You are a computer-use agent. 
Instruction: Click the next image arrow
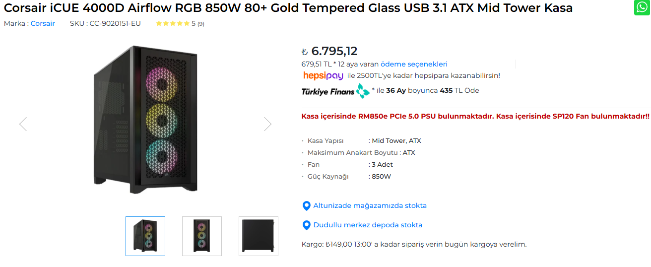pos(267,124)
